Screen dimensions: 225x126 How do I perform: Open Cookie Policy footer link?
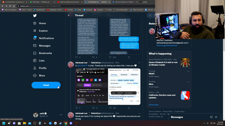point(179,111)
